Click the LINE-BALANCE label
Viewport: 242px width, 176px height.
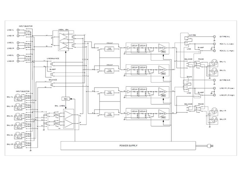[x=53, y=59]
